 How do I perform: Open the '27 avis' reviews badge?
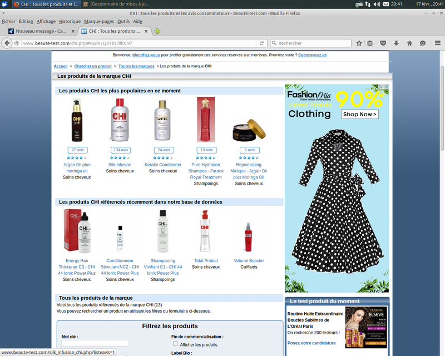click(77, 150)
